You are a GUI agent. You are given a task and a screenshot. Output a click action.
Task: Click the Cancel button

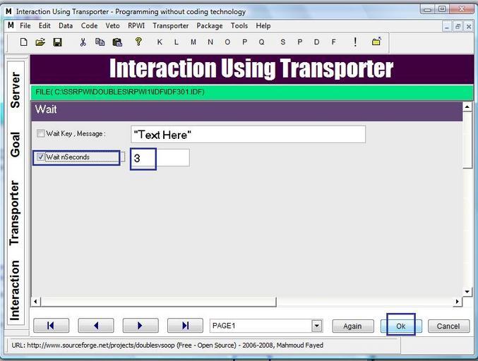point(448,326)
